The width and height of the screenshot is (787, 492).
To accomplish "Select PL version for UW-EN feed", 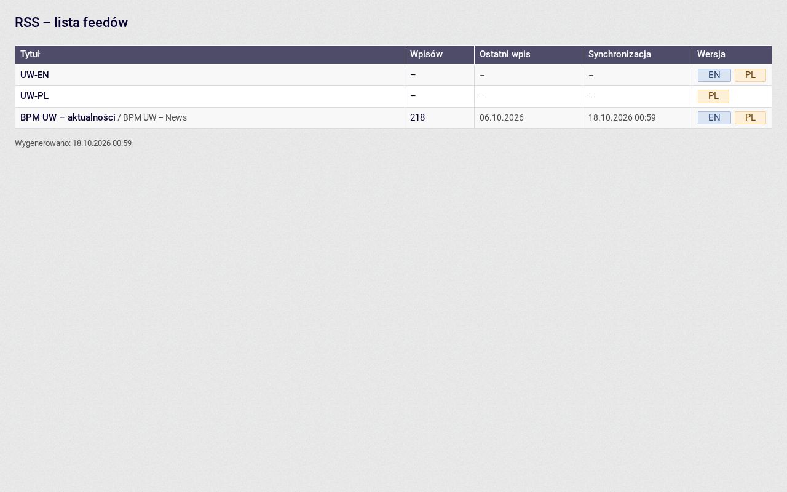I will click(x=750, y=75).
